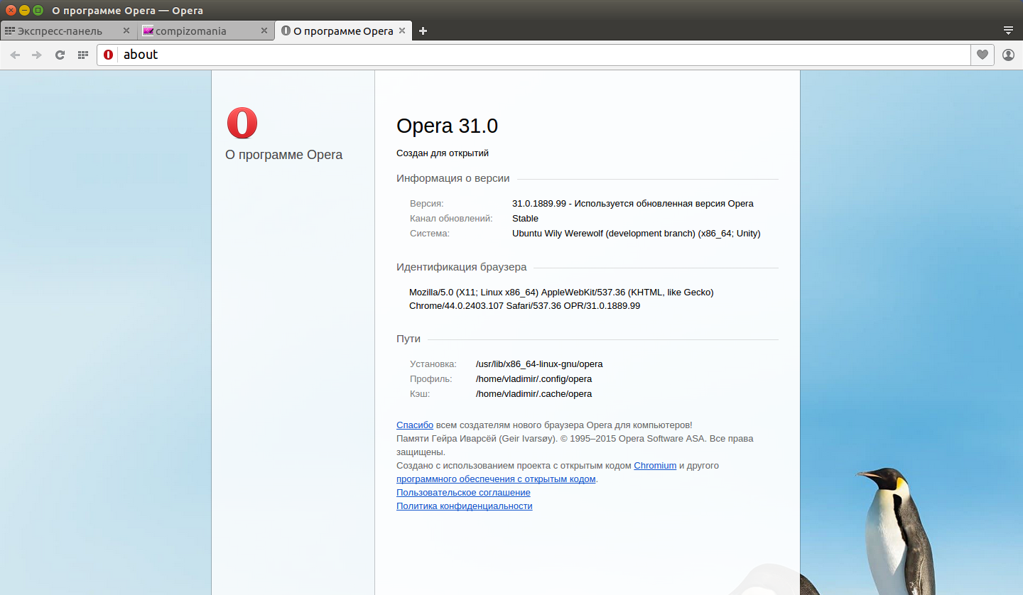Open Пользовательское соглашение
1023x595 pixels.
(462, 492)
